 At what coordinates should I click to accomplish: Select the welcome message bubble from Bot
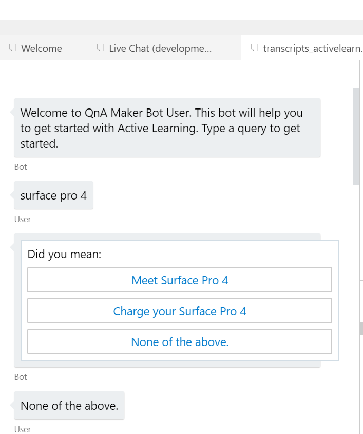(167, 128)
